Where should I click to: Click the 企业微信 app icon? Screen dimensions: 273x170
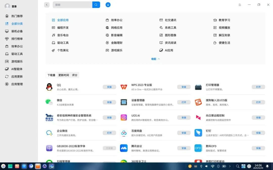(49, 133)
